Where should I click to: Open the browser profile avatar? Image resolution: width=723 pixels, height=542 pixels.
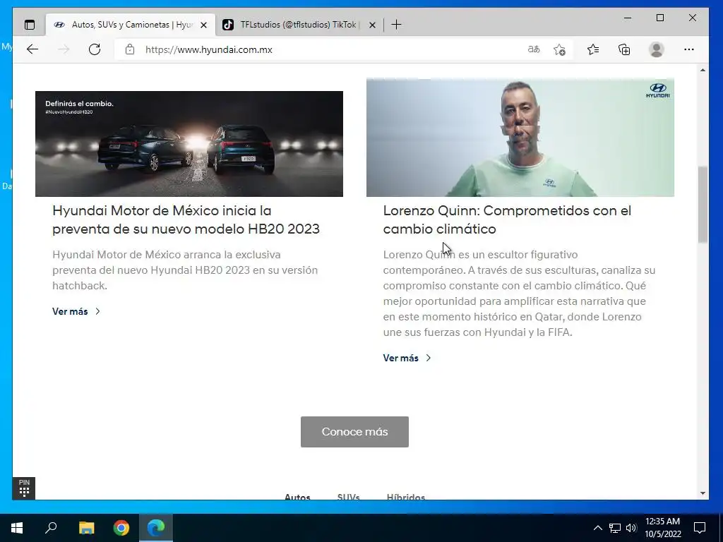click(656, 49)
